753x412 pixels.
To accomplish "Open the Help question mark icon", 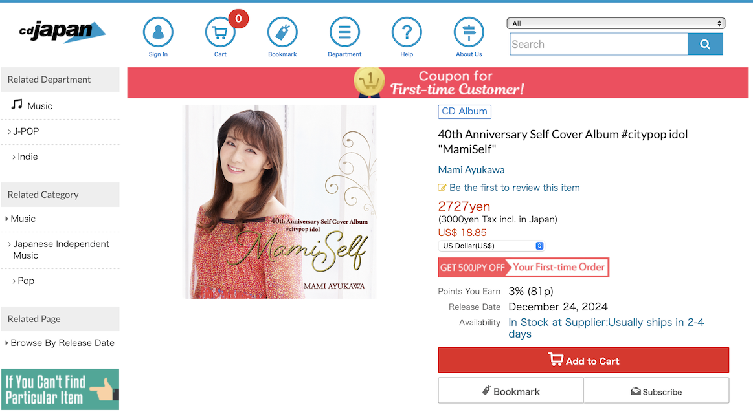I will click(407, 32).
